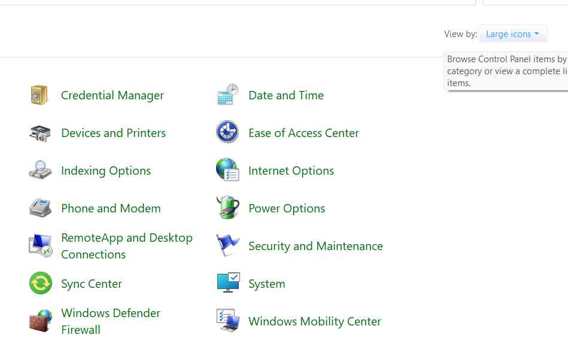Image resolution: width=568 pixels, height=353 pixels.
Task: Expand the View by Large icons dropdown
Action: click(x=512, y=34)
